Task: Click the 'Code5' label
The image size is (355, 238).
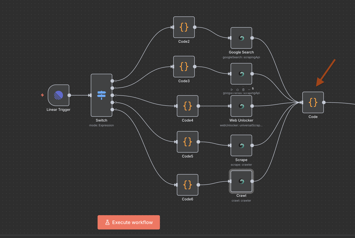Action: pos(187,156)
